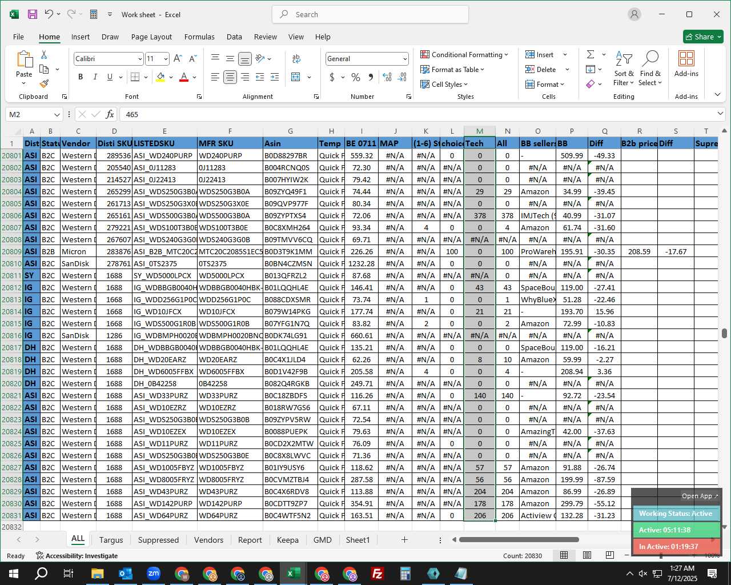
Task: Click the Paste button
Action: pyautogui.click(x=24, y=68)
